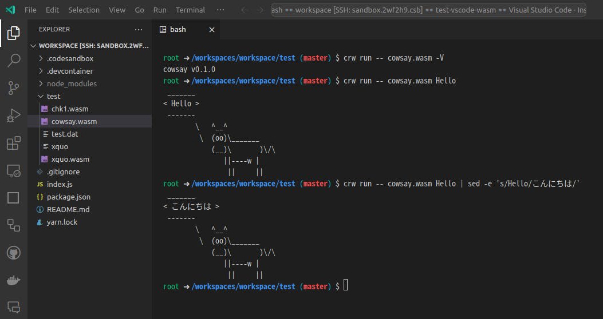Show more menu items via ellipsis

click(x=220, y=10)
